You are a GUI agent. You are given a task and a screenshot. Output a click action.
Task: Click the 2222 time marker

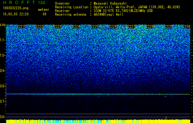point(39,26)
